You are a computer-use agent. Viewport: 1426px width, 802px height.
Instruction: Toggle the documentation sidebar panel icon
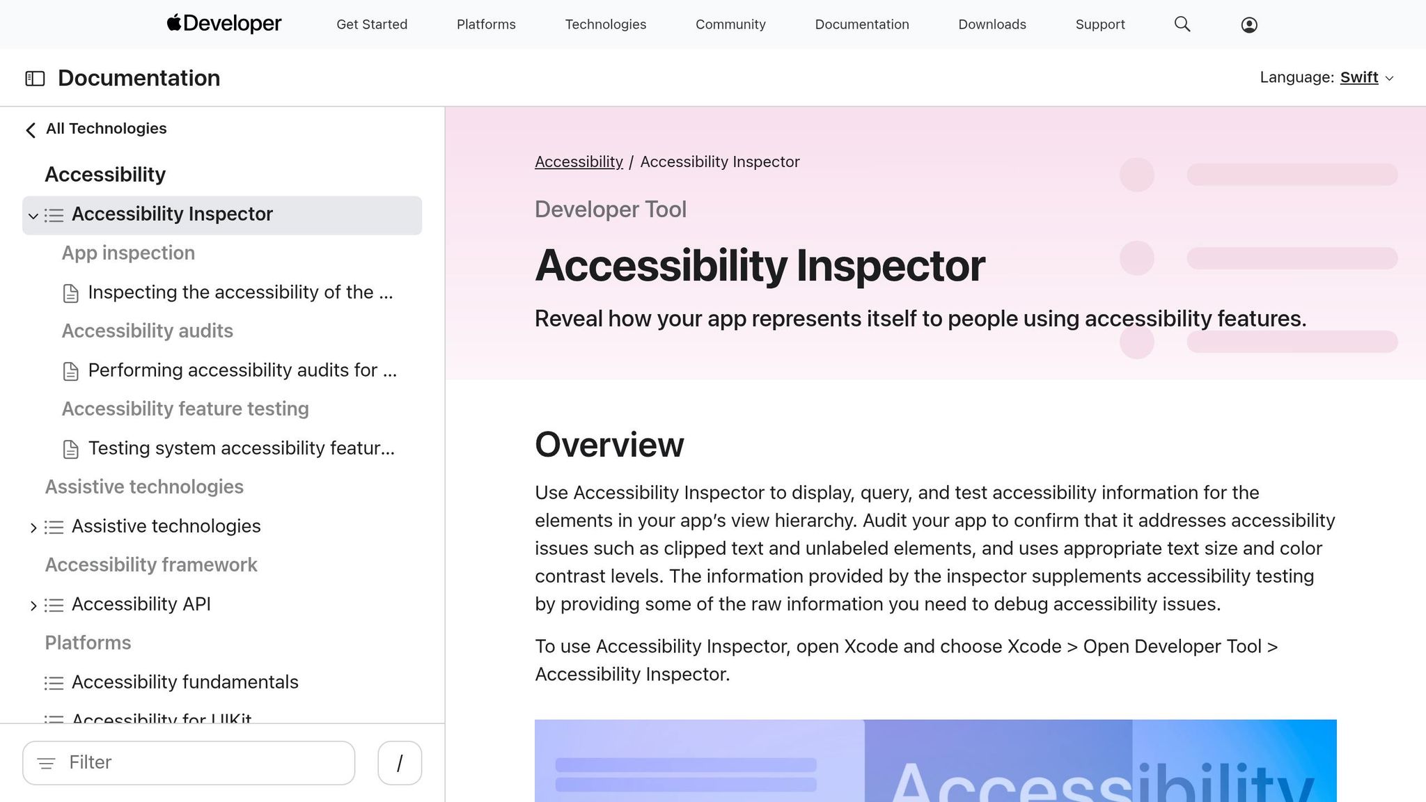tap(34, 78)
